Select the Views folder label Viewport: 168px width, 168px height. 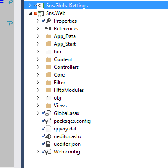pos(60,106)
